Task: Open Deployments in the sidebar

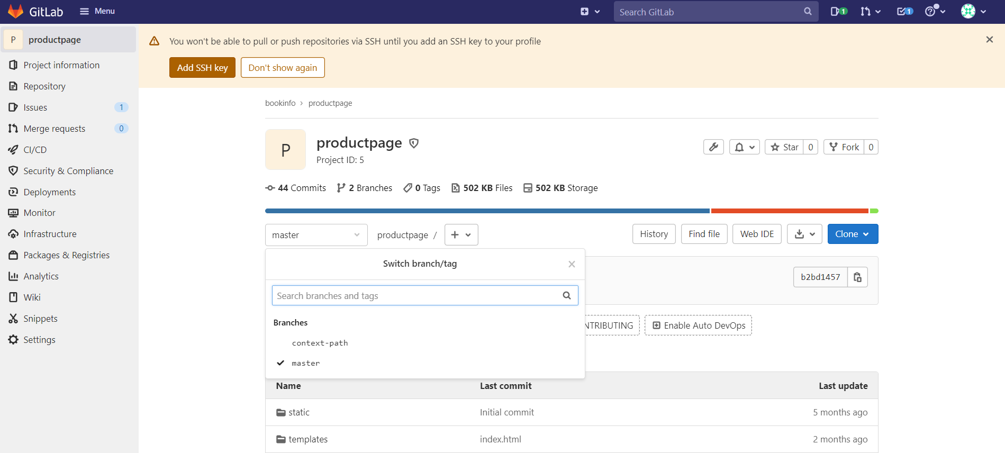Action: [50, 192]
